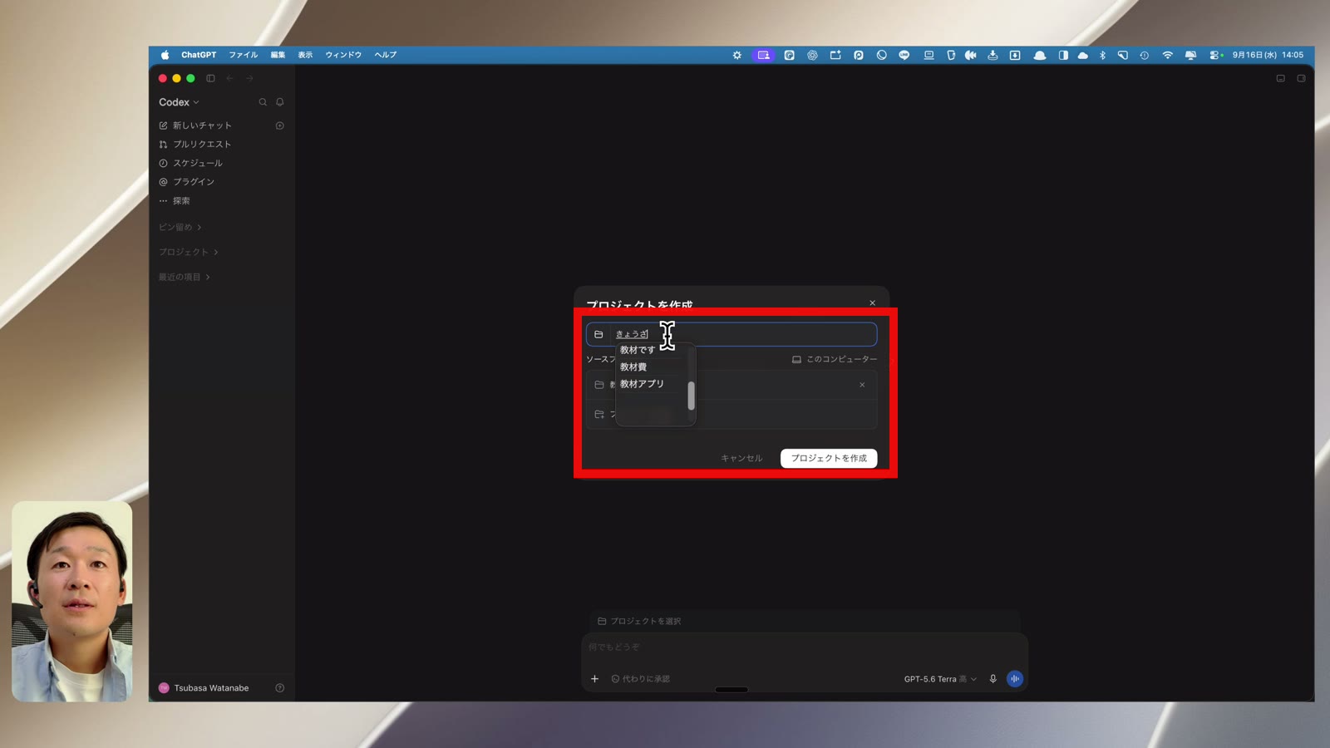This screenshot has height=748, width=1330.
Task: Expand the ピン留め section
Action: (x=180, y=227)
